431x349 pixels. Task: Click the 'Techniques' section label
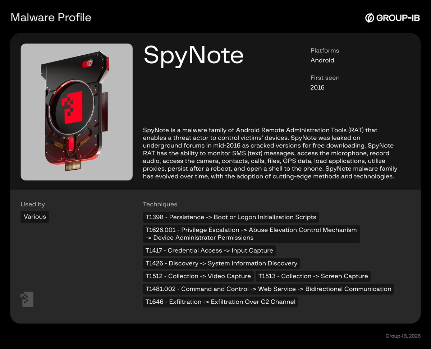(x=160, y=204)
